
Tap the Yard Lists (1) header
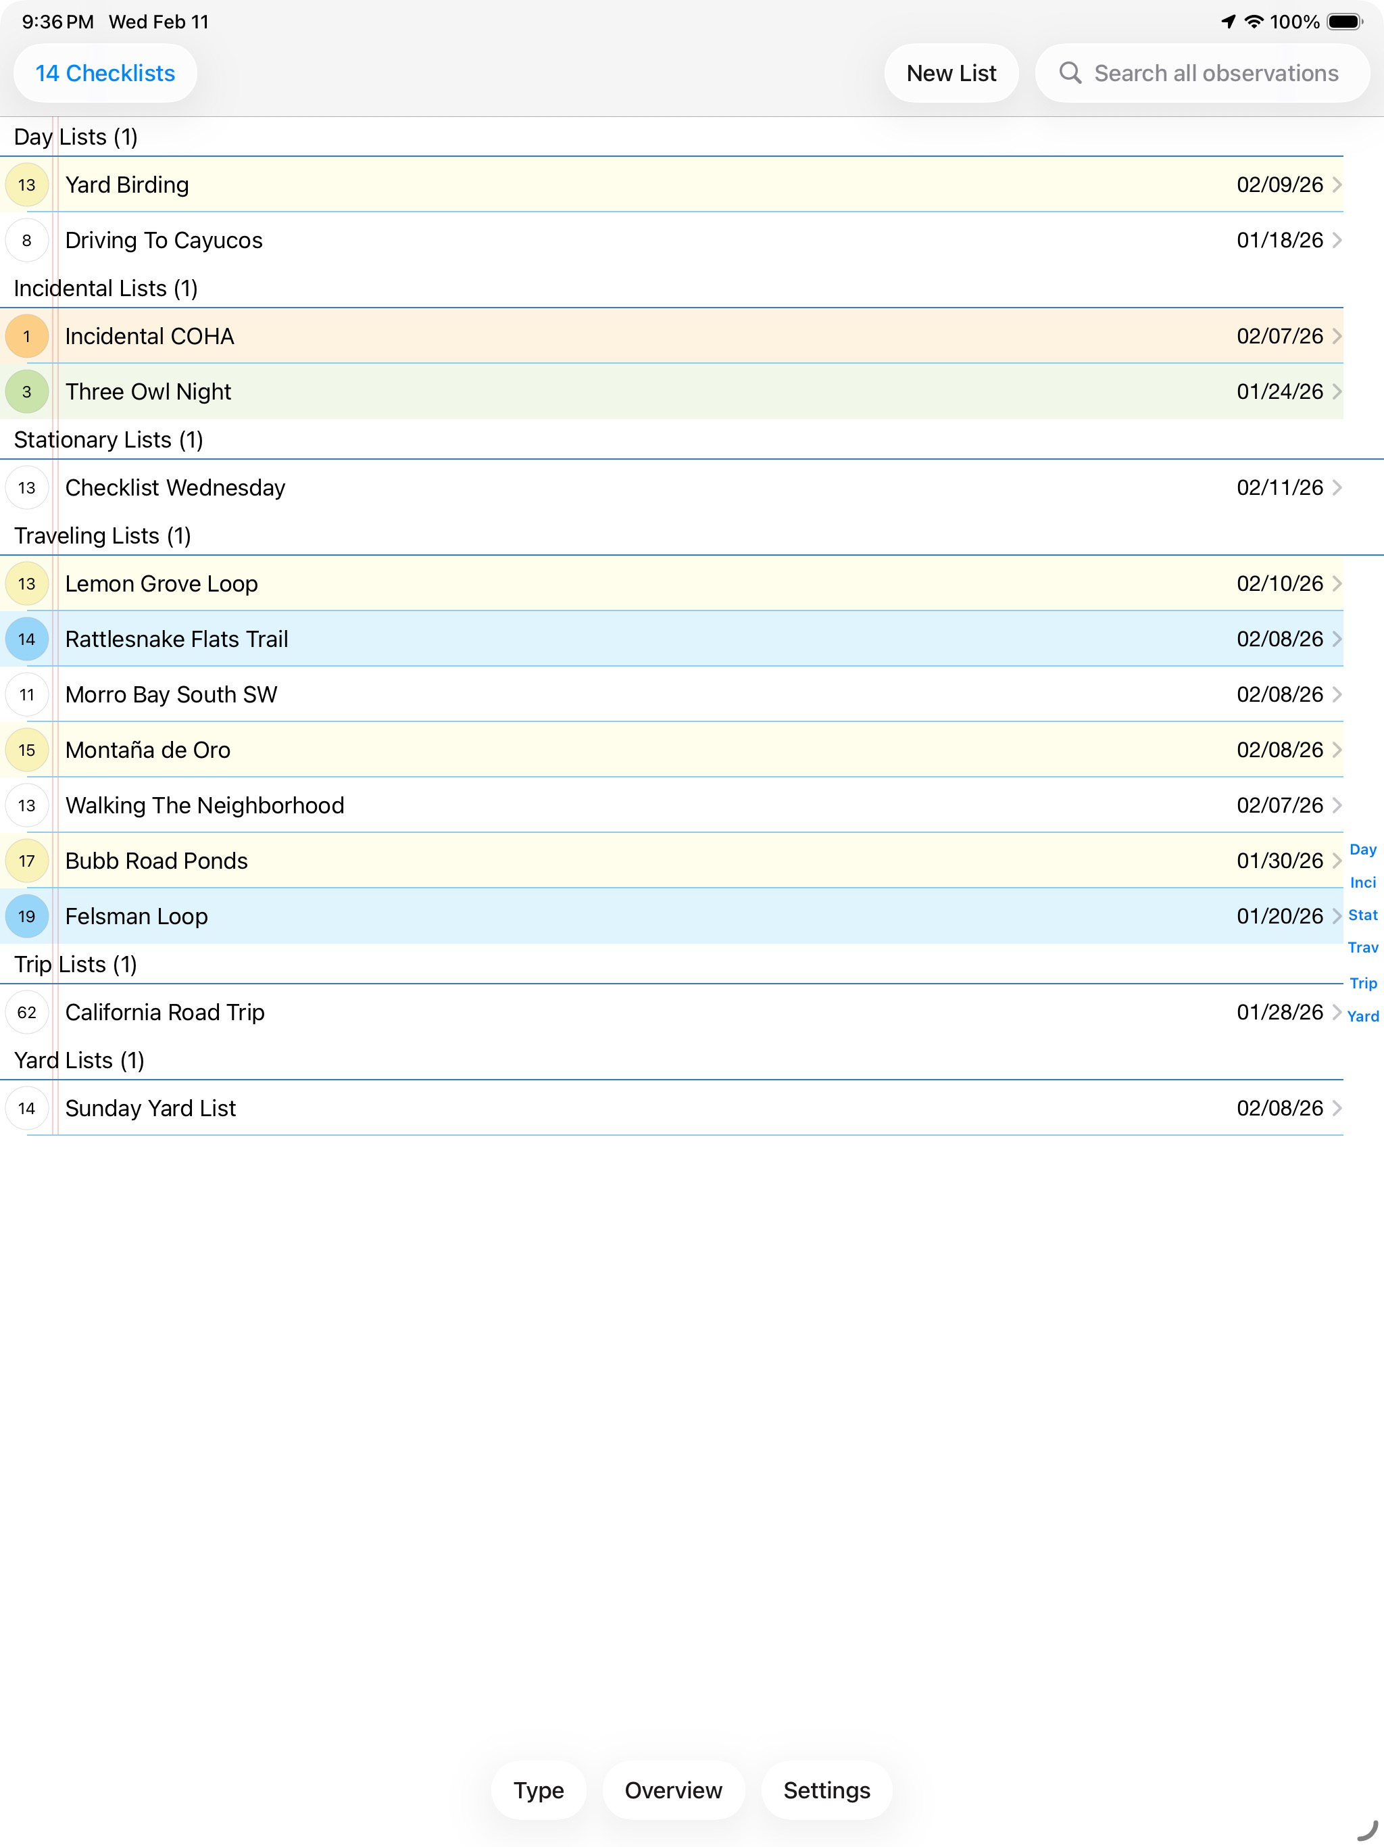click(x=79, y=1061)
